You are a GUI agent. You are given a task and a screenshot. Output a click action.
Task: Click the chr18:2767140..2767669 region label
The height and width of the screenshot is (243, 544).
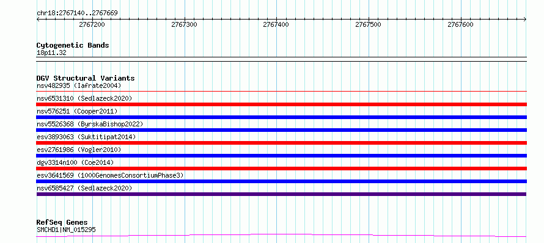tap(77, 13)
